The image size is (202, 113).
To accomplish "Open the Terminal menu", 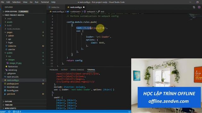I will coord(45,2).
